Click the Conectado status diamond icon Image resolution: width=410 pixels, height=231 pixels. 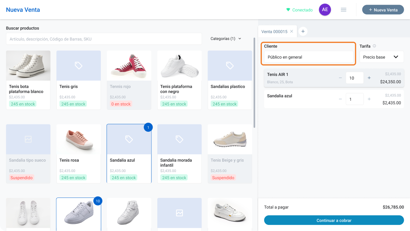click(x=288, y=10)
